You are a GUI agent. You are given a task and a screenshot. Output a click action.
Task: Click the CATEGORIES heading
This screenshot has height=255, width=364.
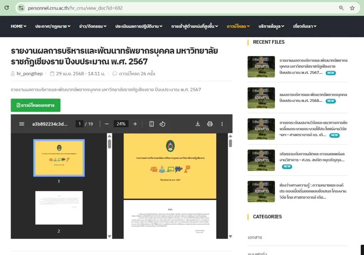click(267, 217)
